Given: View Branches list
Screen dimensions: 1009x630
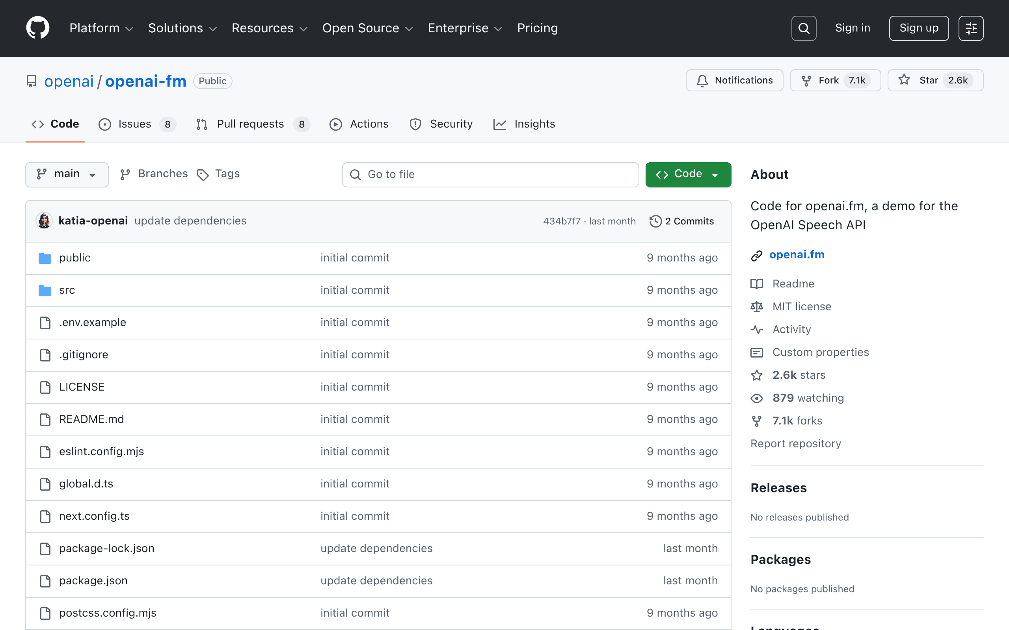Looking at the screenshot, I should tap(154, 174).
